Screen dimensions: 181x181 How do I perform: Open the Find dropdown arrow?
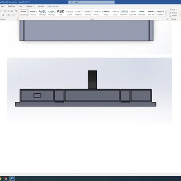[176, 10]
